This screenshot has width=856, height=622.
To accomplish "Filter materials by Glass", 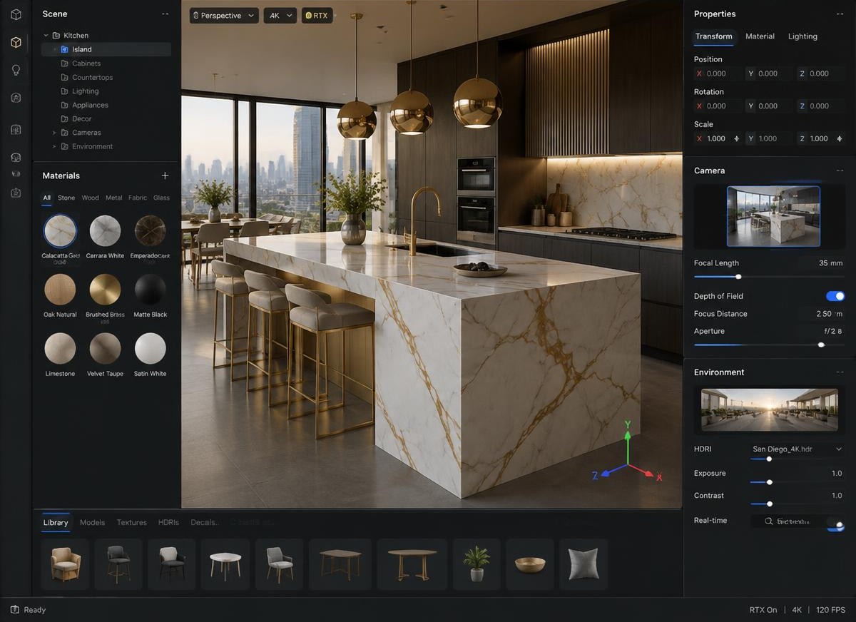I will pos(161,198).
